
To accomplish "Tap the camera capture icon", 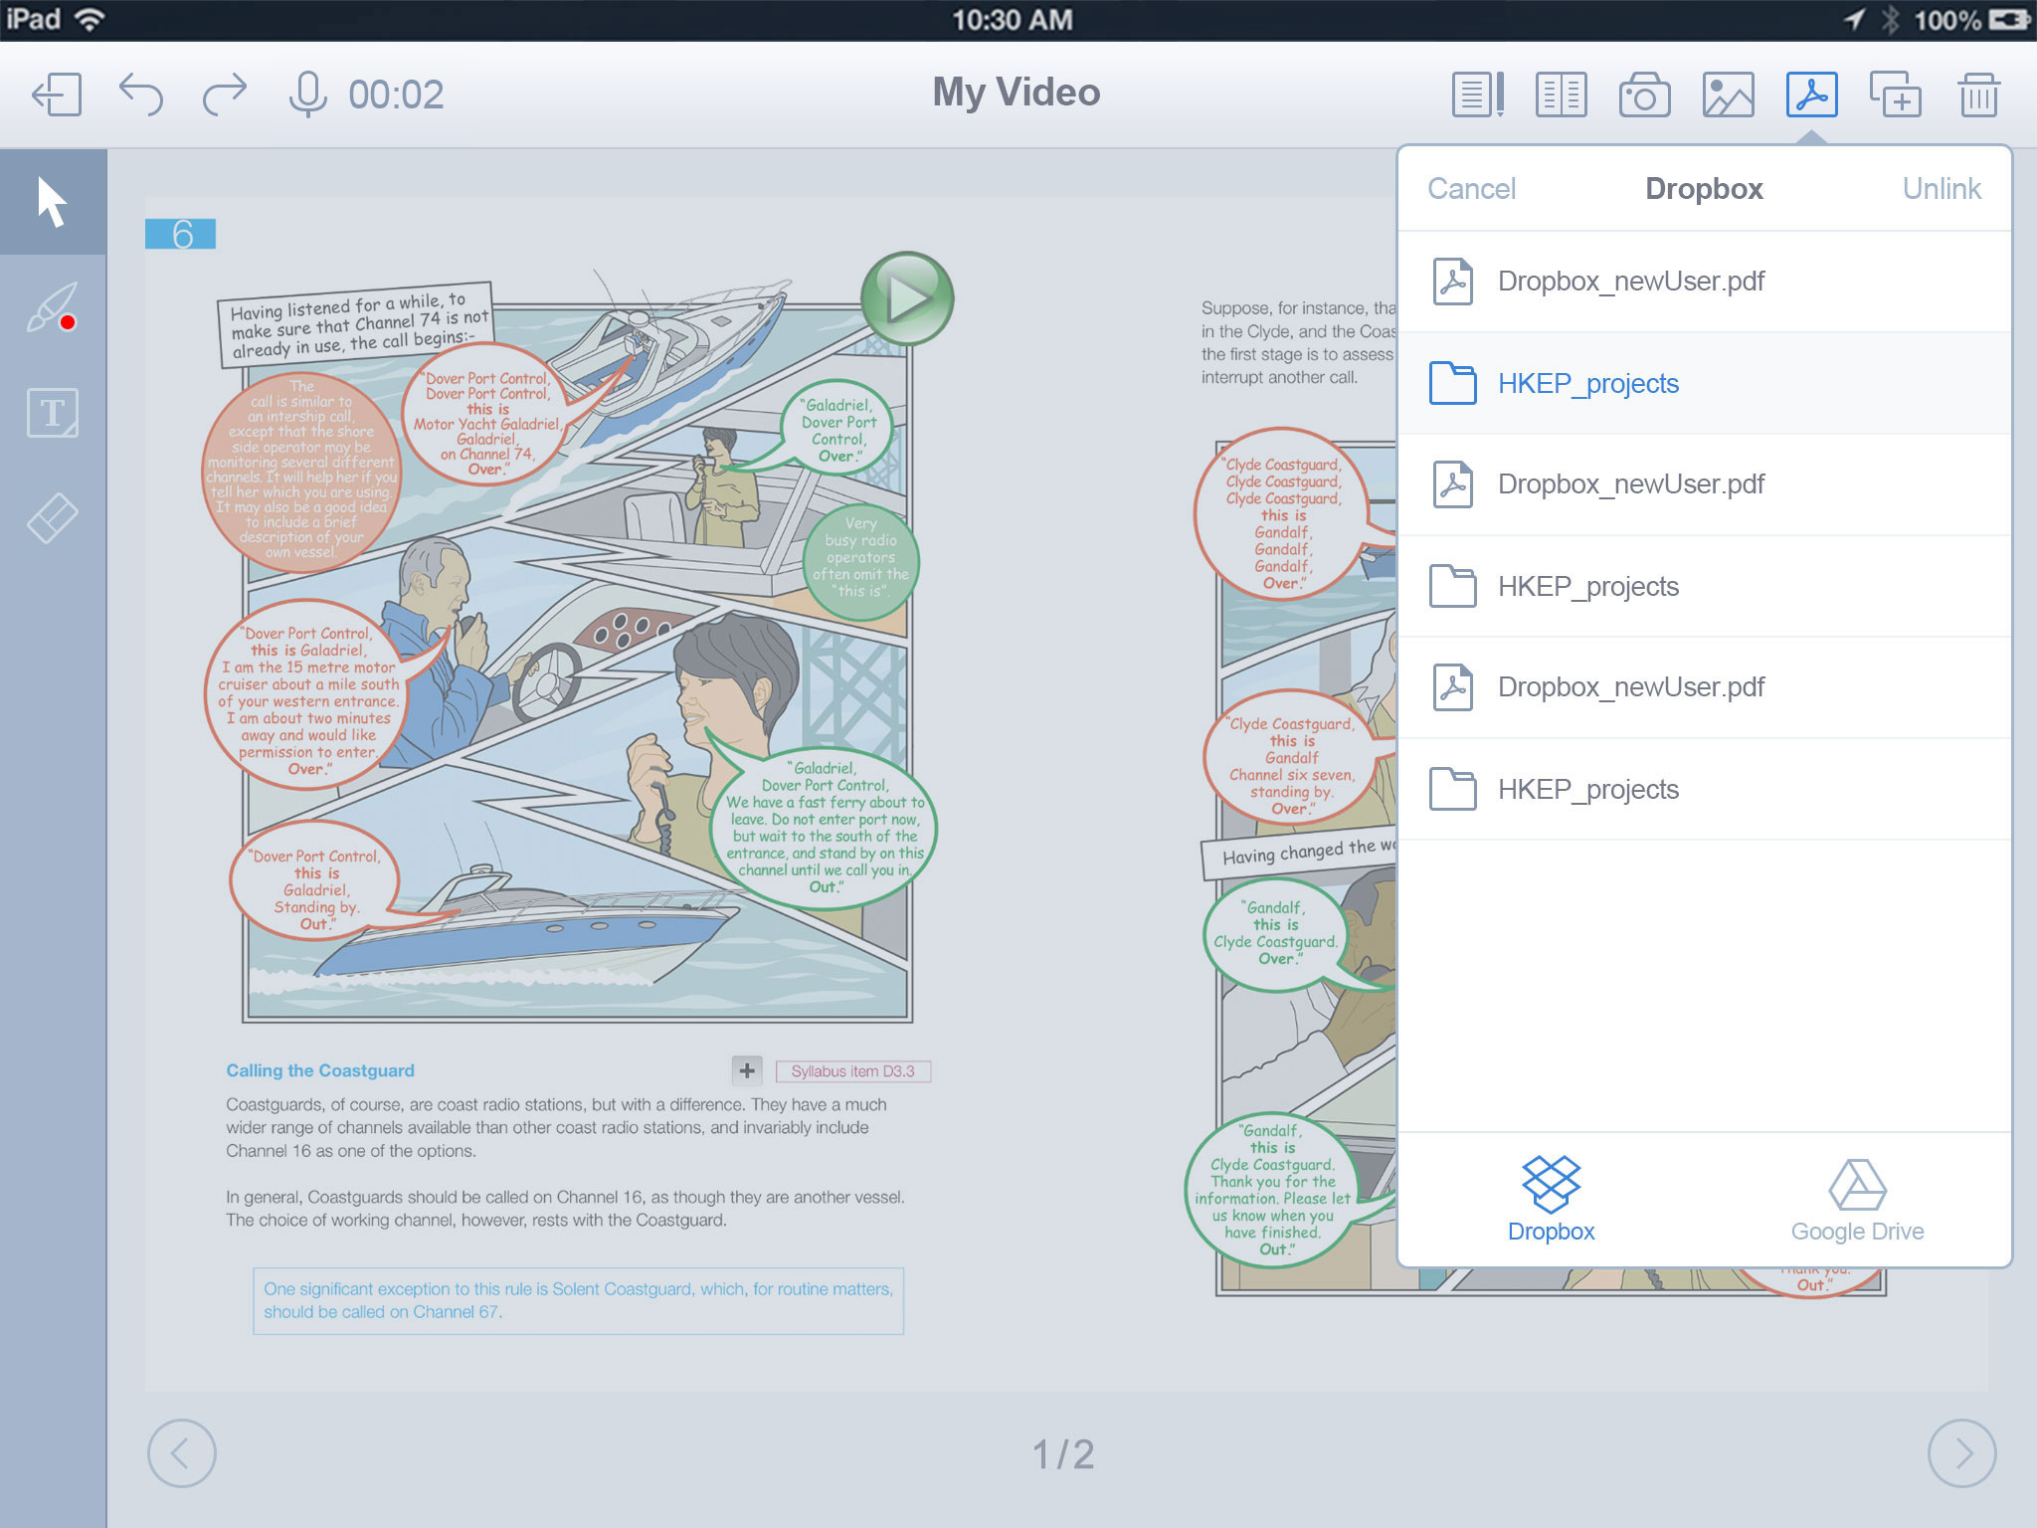I will (x=1644, y=95).
